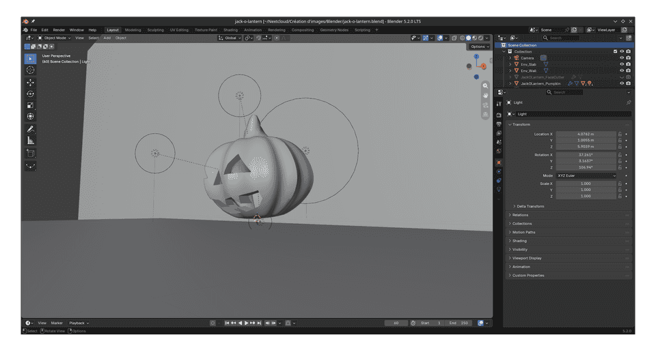Open the Object Constraints properties tab
Image resolution: width=656 pixels, height=359 pixels.
[x=499, y=181]
